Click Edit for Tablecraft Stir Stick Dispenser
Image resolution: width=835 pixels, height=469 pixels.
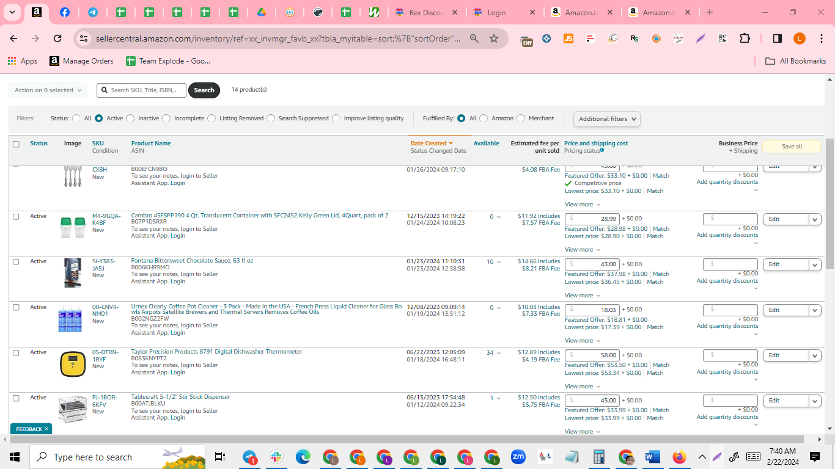pos(785,401)
